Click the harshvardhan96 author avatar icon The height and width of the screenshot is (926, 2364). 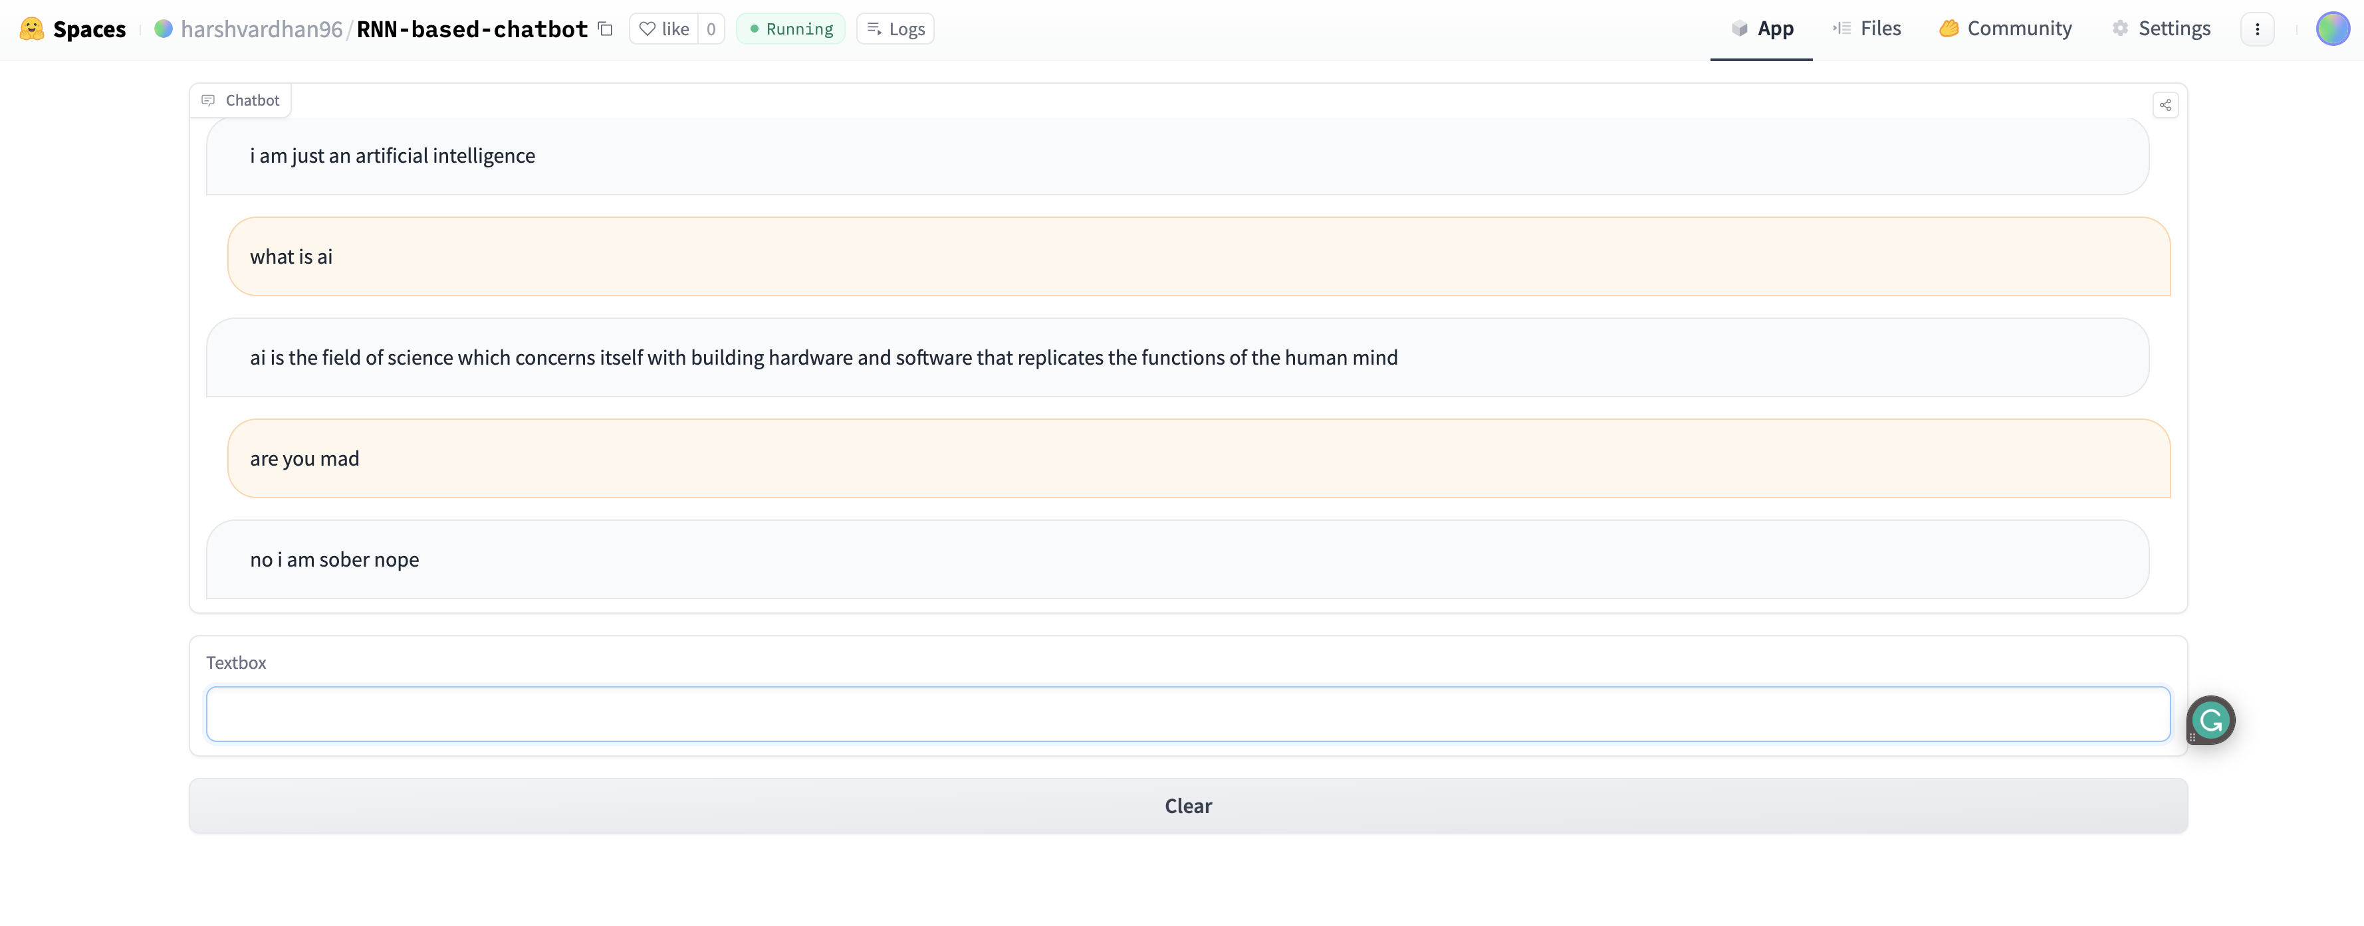[x=164, y=29]
